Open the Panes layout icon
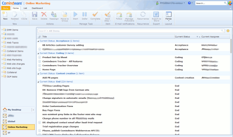The width and height of the screenshot is (233, 137). (168, 15)
